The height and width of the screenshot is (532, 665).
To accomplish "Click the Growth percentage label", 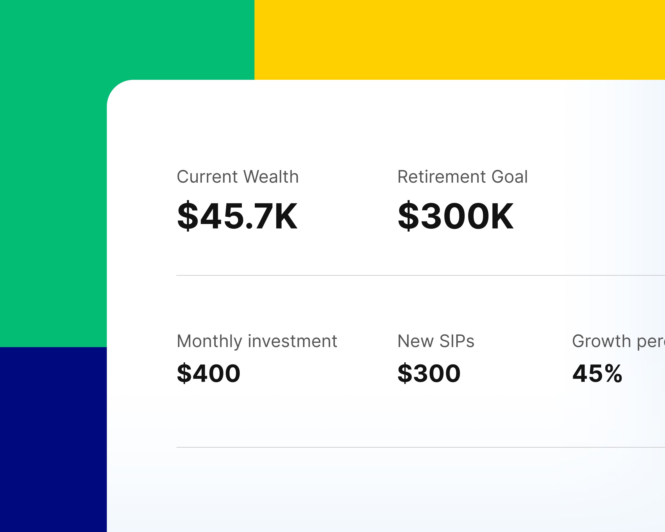I will click(618, 341).
